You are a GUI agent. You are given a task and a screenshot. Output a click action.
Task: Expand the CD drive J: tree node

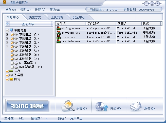(7, 63)
